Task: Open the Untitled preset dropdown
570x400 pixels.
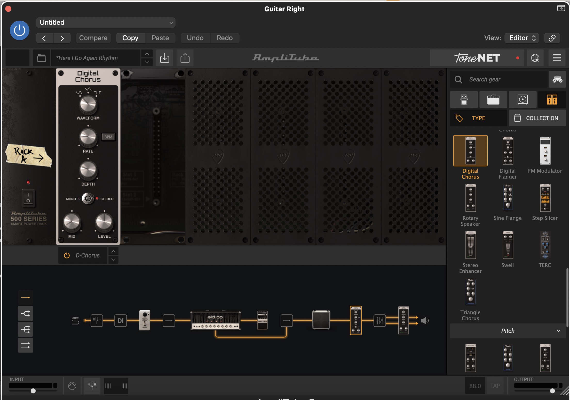Action: 106,23
